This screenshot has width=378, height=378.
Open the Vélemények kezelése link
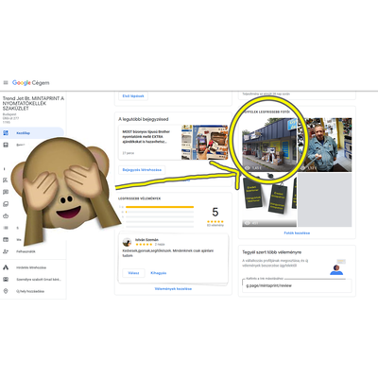point(173,288)
